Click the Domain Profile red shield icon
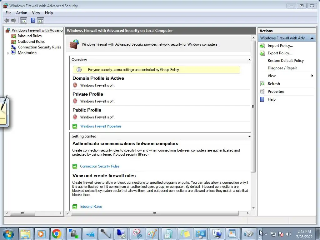Screen dimensions: 320x240 tap(75, 85)
